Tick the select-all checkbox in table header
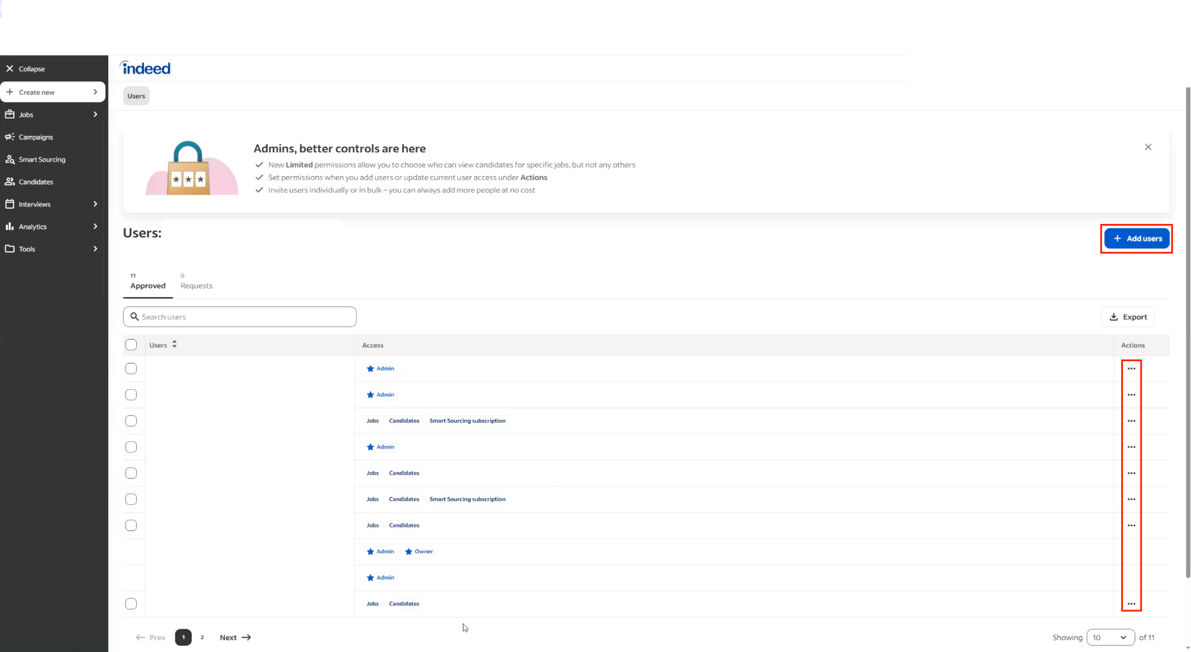The height and width of the screenshot is (652, 1191). [x=131, y=345]
